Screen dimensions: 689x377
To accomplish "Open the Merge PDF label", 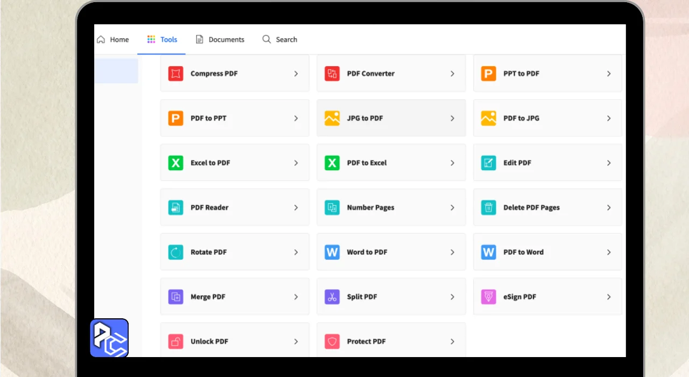I will coord(208,297).
